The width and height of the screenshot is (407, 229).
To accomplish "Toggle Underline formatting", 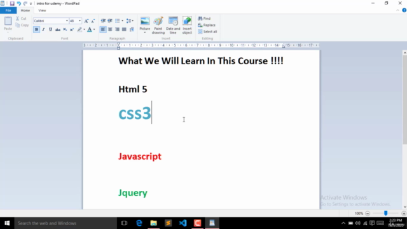I will click(x=50, y=30).
